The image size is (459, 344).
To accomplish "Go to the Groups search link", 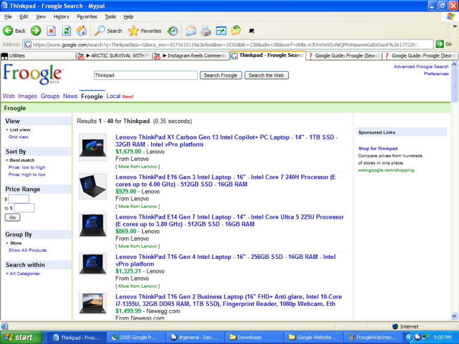I will click(50, 96).
